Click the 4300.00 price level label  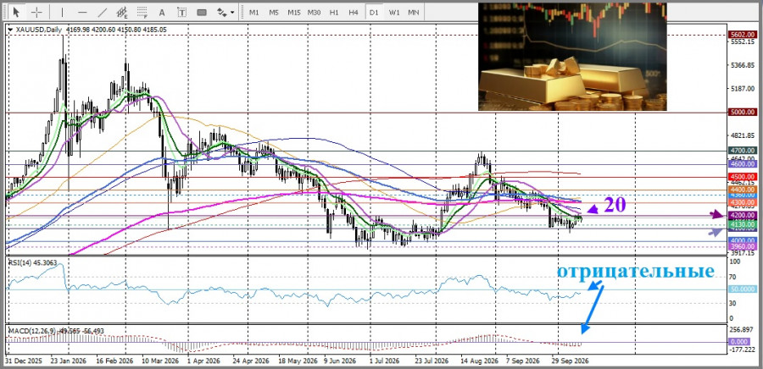742,202
